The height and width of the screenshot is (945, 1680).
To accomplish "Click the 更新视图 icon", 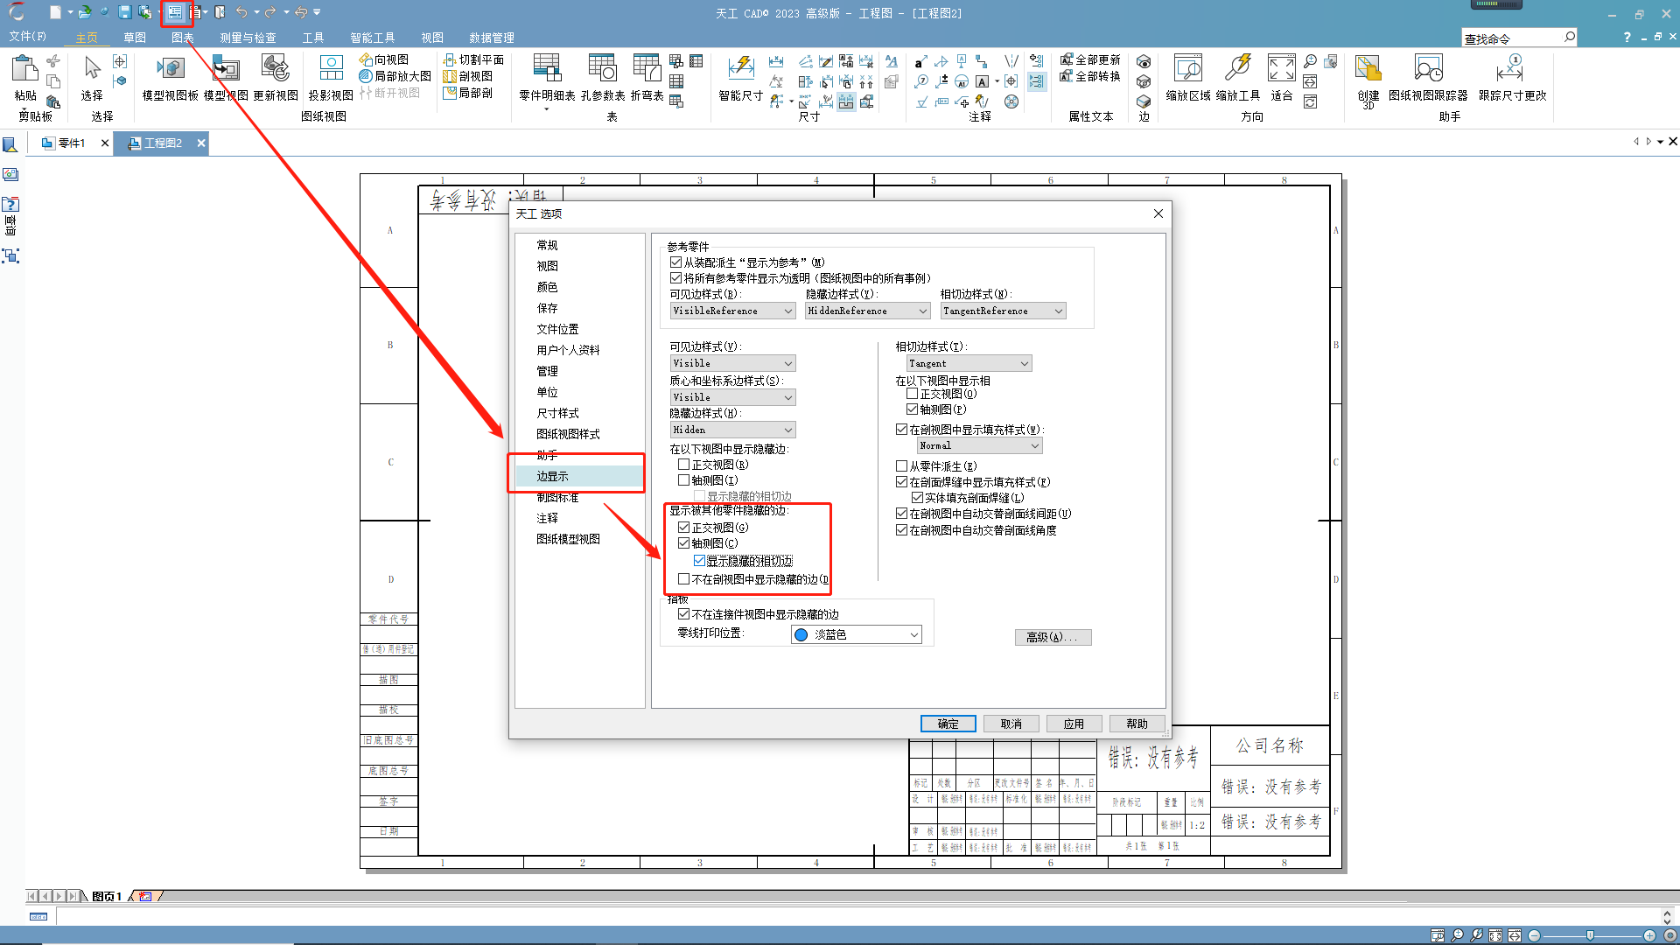I will (x=276, y=78).
